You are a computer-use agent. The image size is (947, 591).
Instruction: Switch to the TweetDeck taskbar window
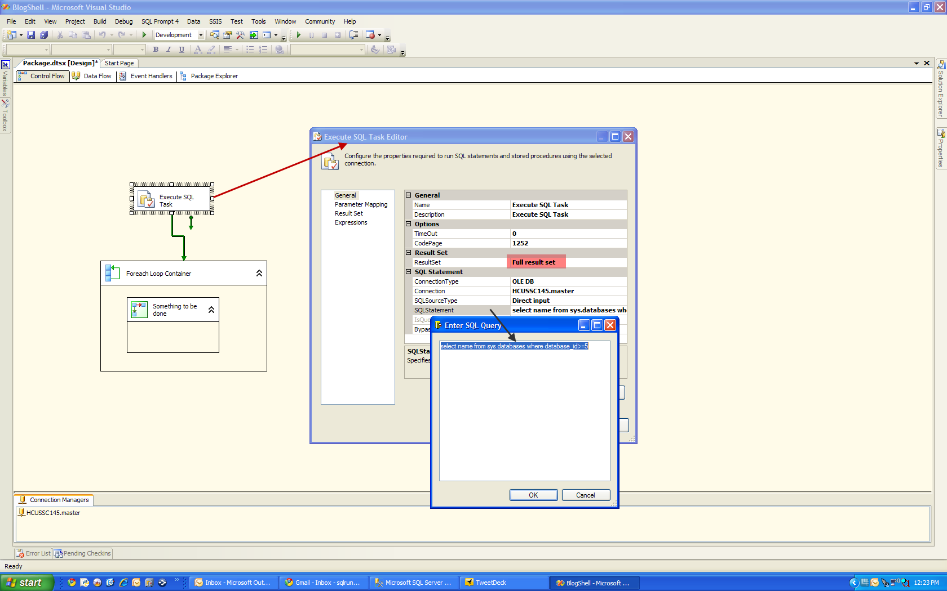coord(505,583)
